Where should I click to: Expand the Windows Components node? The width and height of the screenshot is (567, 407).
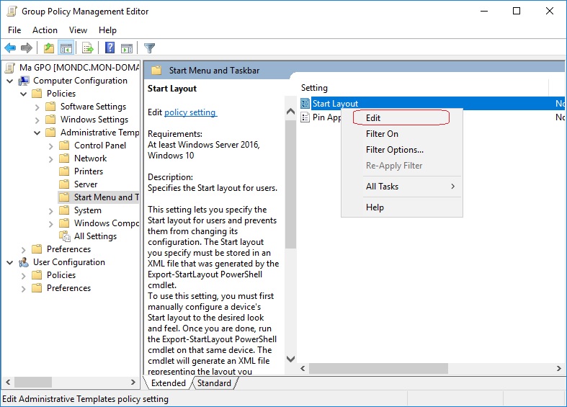[51, 224]
